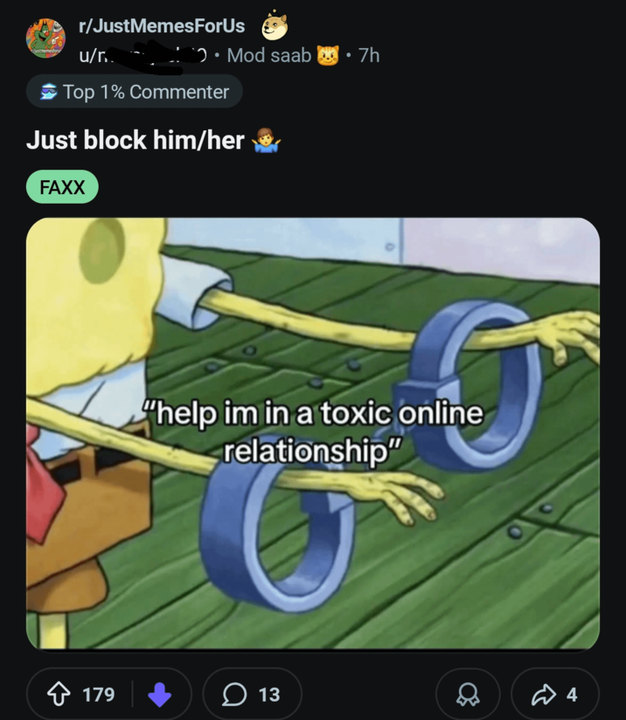Go to r/JustMemesForUs subreddit
Screen dimensions: 626x720
[x=162, y=26]
